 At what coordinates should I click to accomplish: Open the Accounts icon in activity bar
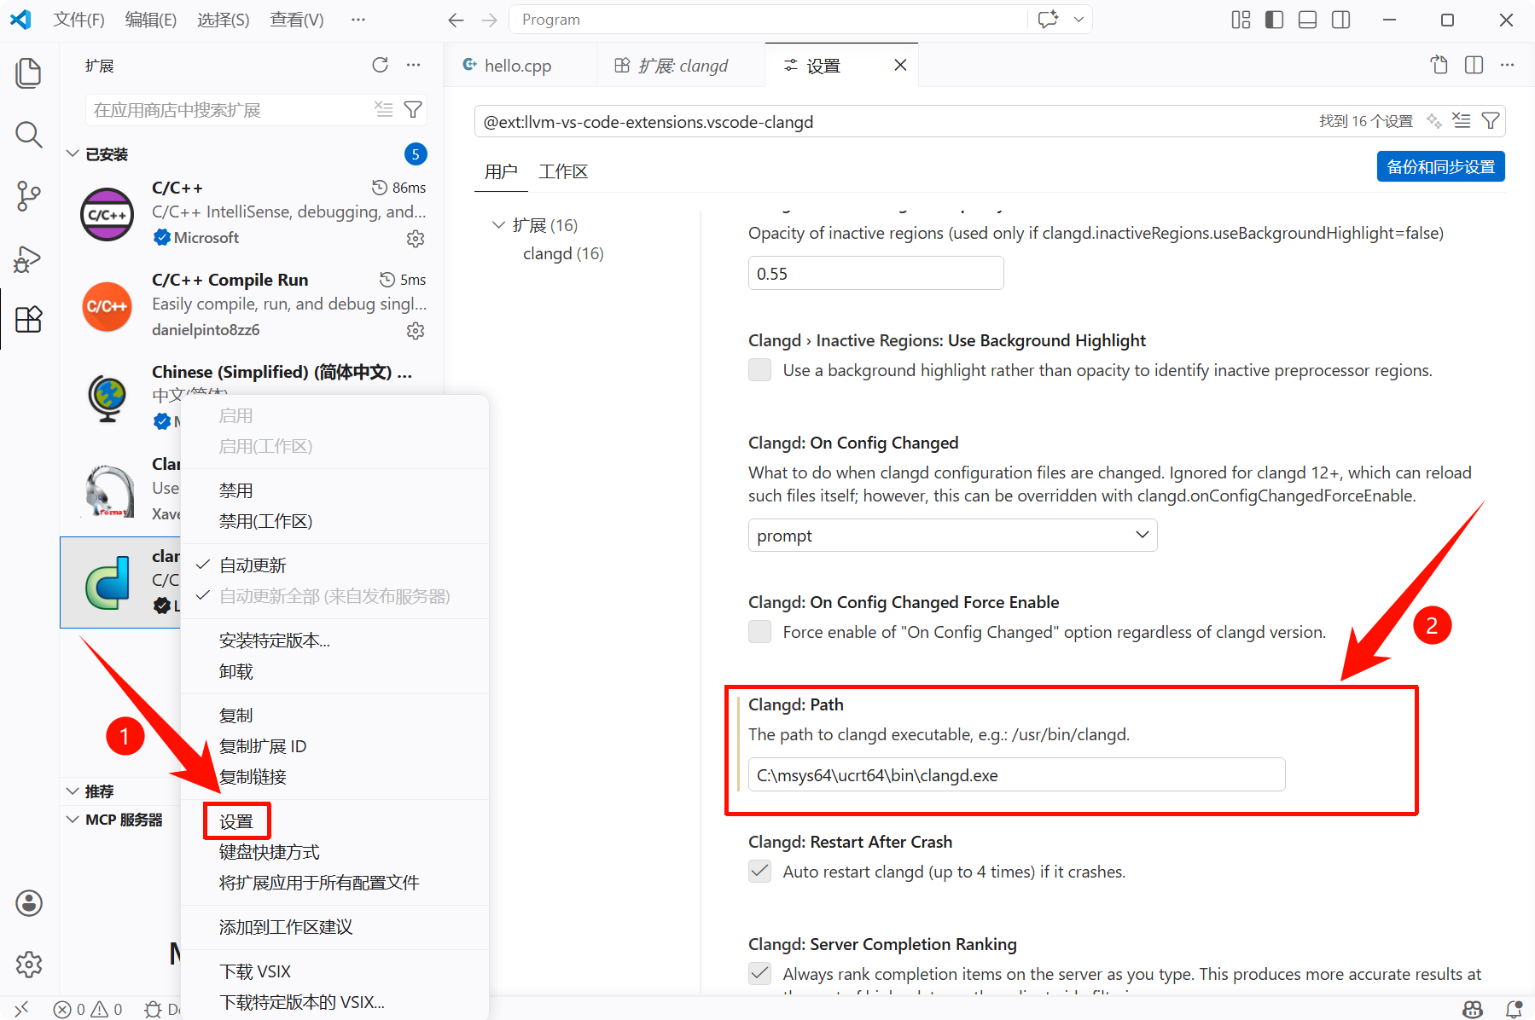[29, 903]
